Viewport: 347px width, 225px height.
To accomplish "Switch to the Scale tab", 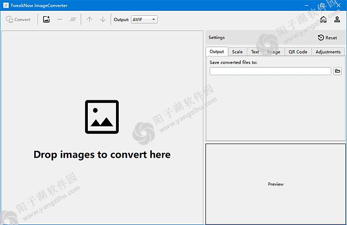I will [x=237, y=52].
